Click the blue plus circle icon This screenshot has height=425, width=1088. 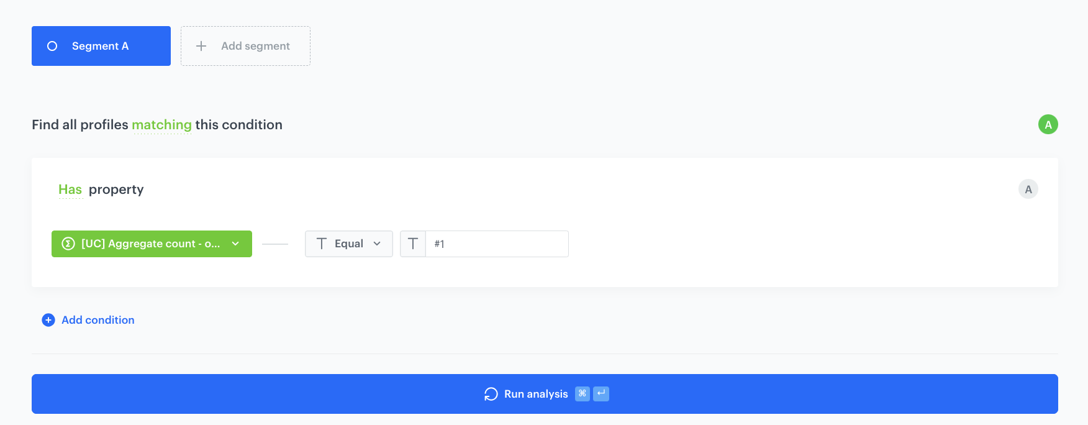coord(48,320)
